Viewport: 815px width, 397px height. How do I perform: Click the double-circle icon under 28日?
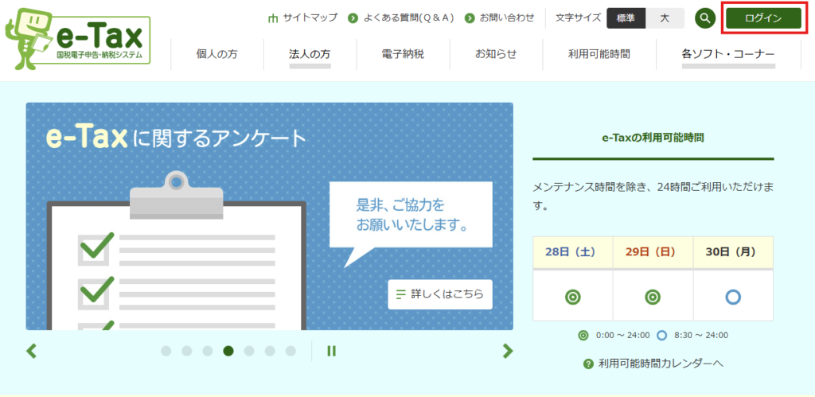click(x=573, y=297)
